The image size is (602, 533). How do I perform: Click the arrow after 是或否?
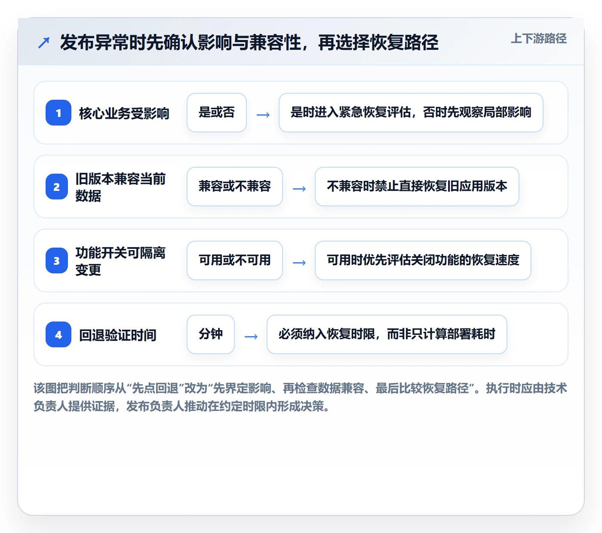click(x=263, y=115)
